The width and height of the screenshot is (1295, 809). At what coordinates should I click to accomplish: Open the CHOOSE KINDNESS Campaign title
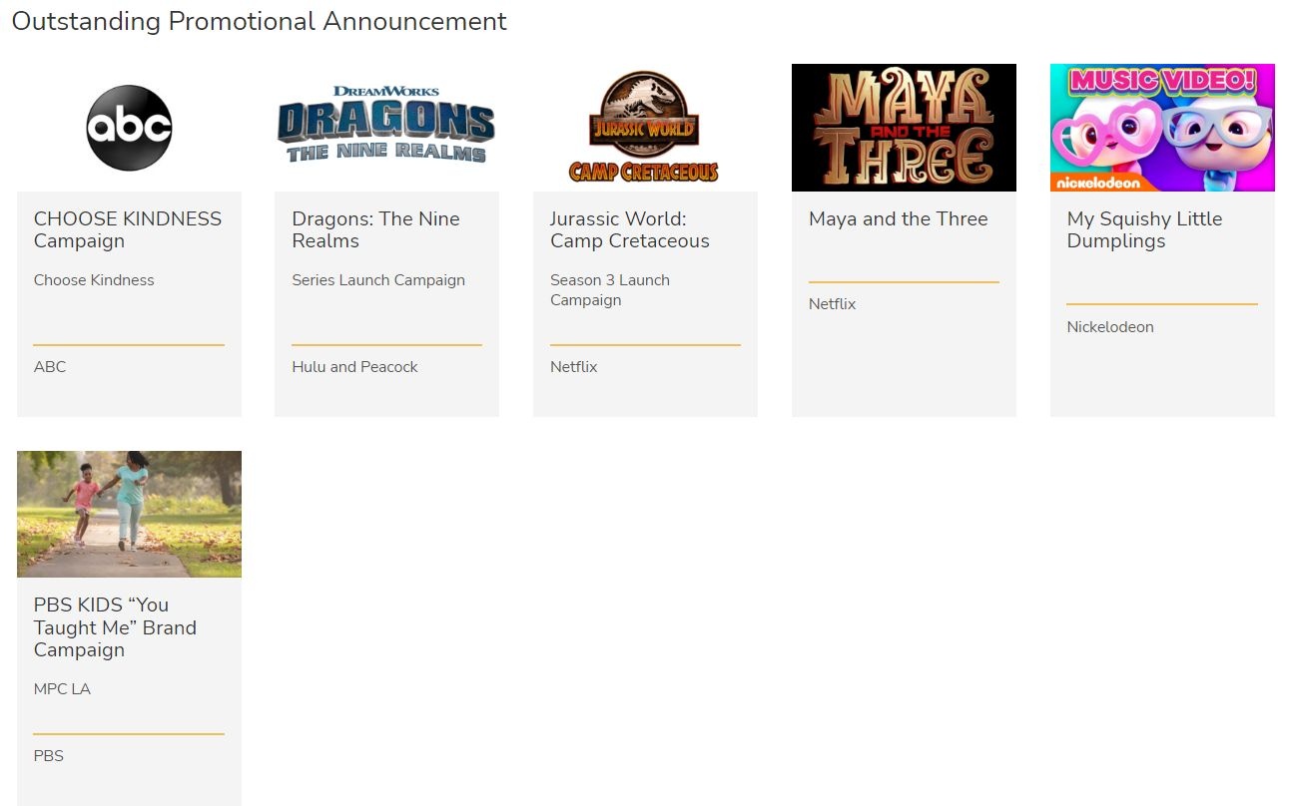point(127,229)
